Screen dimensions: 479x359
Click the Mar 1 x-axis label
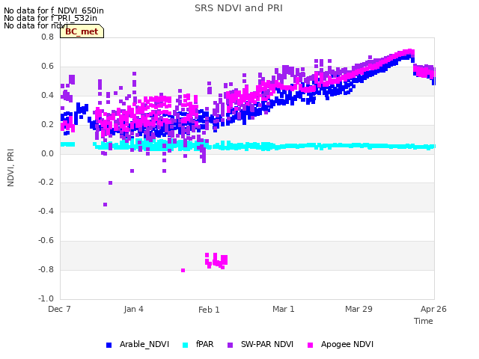pos(284,309)
